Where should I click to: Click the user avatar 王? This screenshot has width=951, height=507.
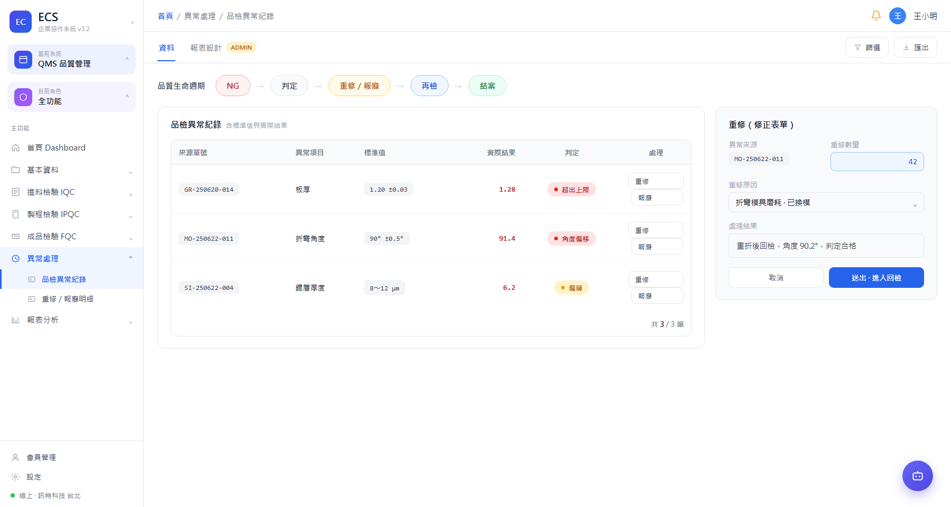(898, 16)
